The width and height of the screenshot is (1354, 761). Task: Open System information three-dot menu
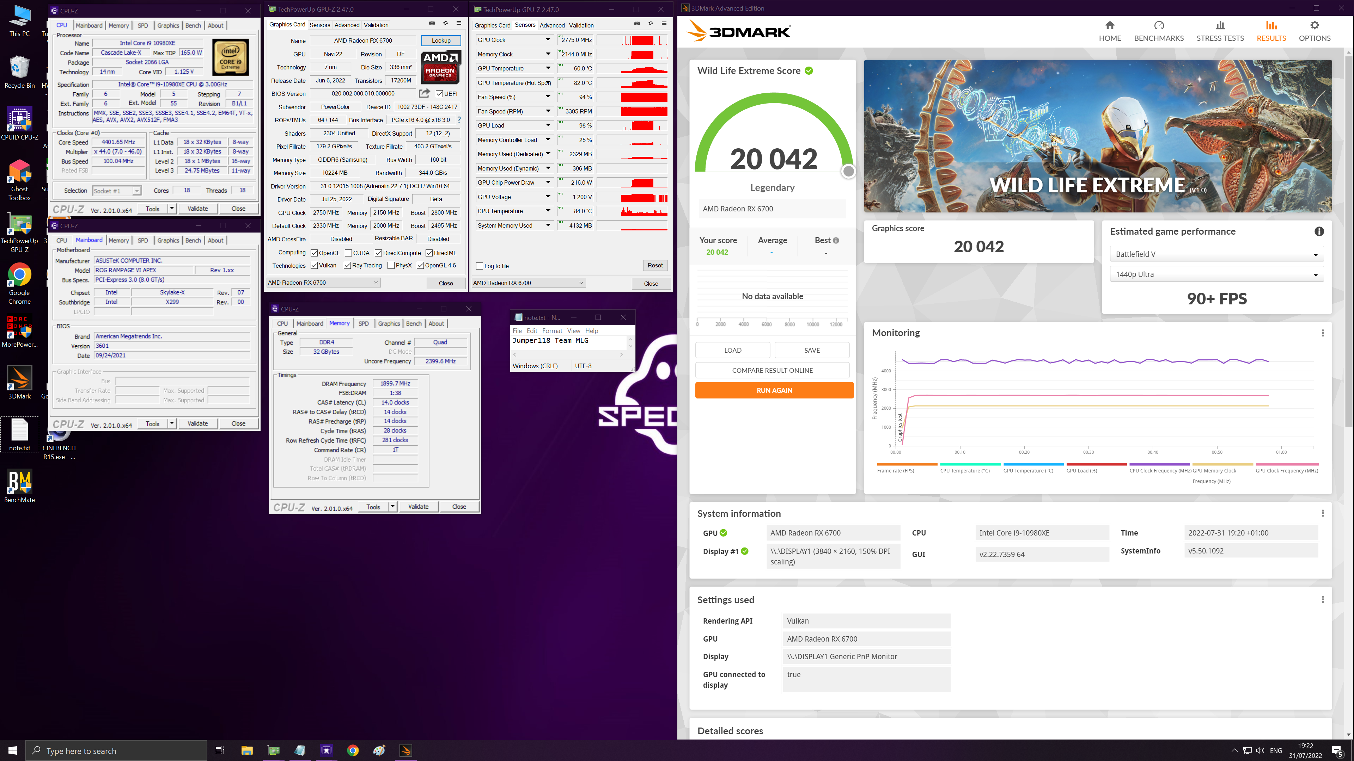click(1323, 513)
